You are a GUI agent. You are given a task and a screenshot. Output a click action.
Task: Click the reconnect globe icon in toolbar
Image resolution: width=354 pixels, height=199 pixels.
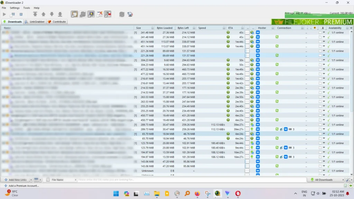(x=130, y=14)
